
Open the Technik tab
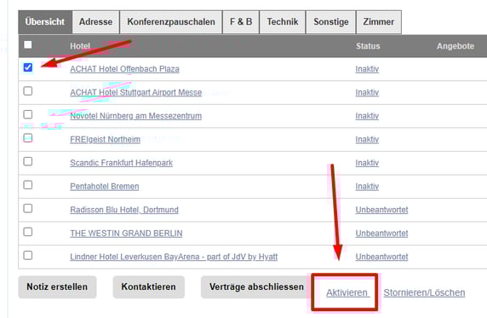(x=283, y=22)
